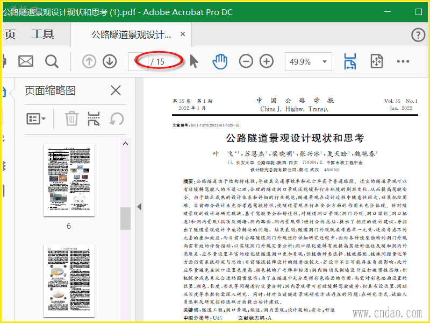Select page 6 thumbnail
This screenshot has width=430, height=323.
click(x=69, y=180)
